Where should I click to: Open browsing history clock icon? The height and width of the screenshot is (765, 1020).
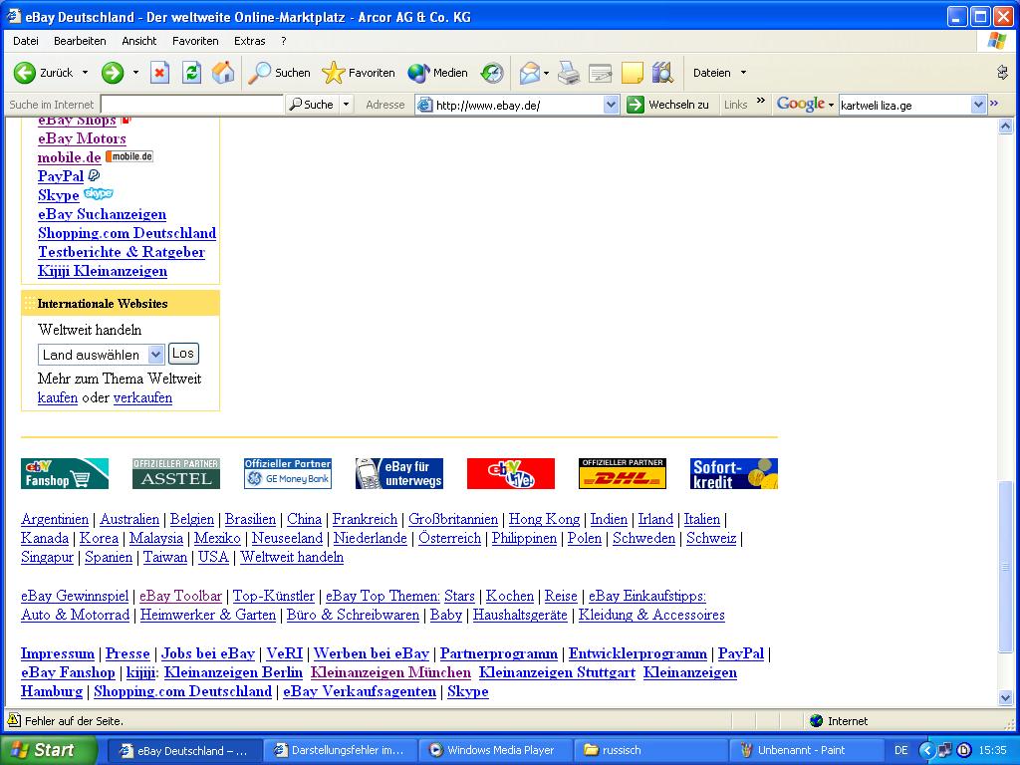[x=492, y=73]
